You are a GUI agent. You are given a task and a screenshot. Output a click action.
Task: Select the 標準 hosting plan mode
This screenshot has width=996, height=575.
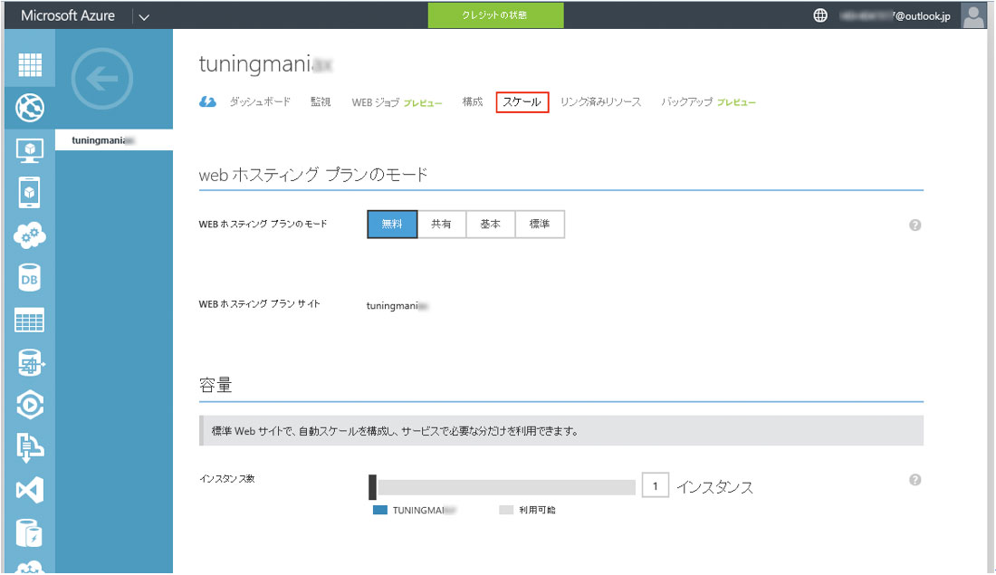[x=540, y=225]
